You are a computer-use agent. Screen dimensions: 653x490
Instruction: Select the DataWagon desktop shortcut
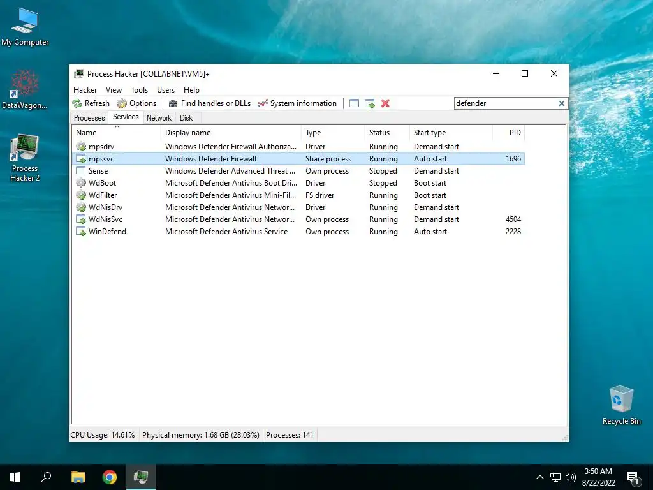click(25, 89)
